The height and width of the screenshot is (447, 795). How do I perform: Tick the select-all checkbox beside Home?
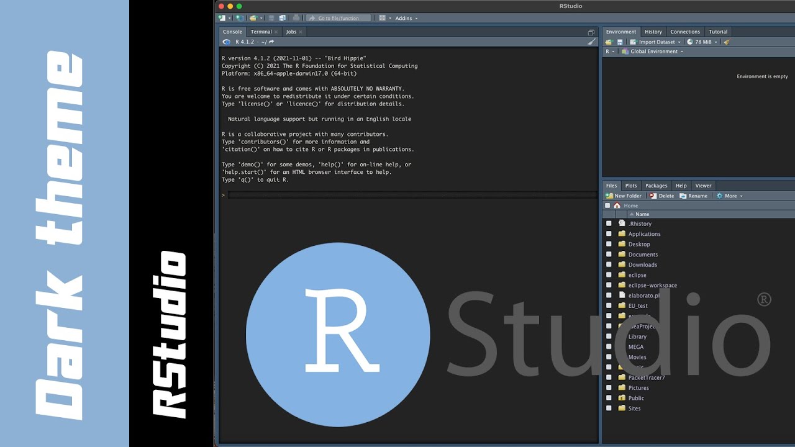(x=607, y=205)
